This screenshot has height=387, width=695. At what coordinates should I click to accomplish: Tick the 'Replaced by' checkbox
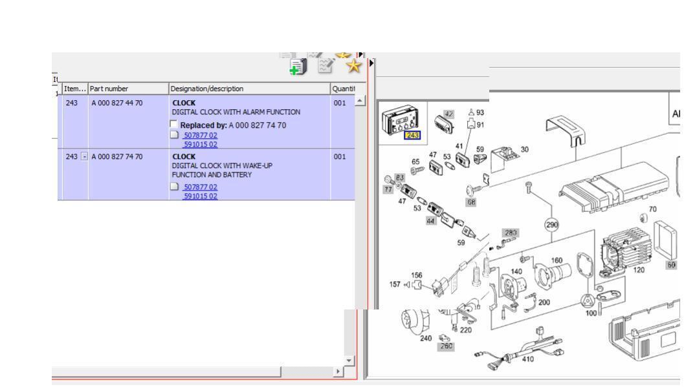coord(174,124)
